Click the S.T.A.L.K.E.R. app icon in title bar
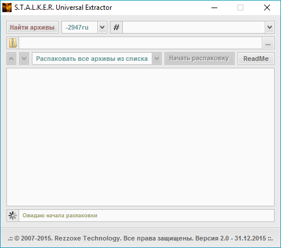The image size is (281, 248). [7, 8]
